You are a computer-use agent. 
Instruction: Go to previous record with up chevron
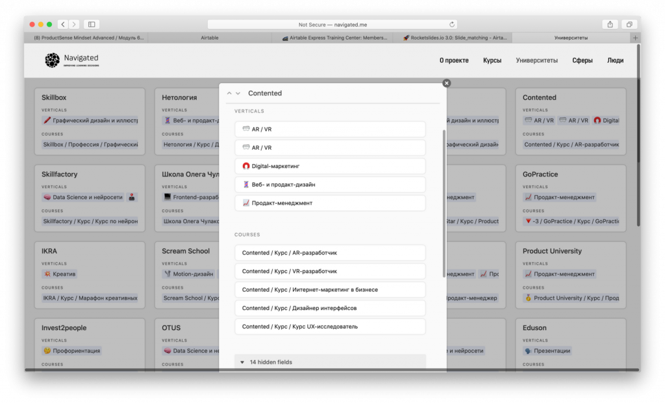229,93
